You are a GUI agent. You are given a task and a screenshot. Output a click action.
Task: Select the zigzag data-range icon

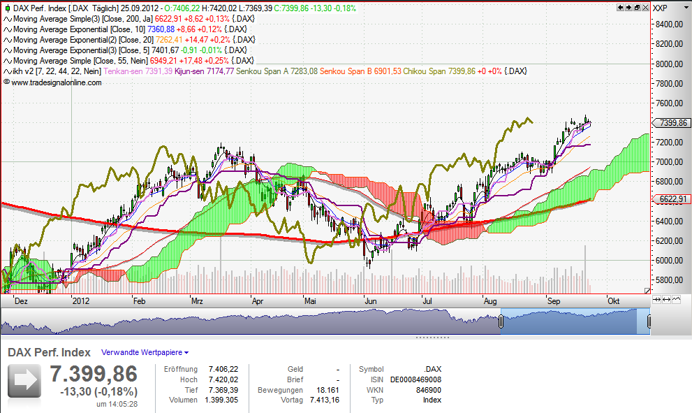click(x=676, y=299)
